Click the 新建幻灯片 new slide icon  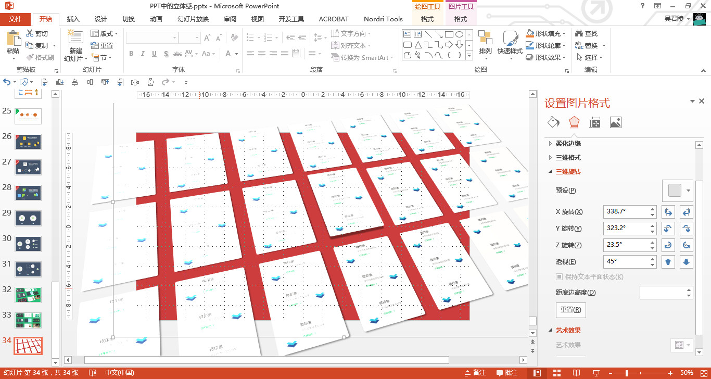click(75, 38)
